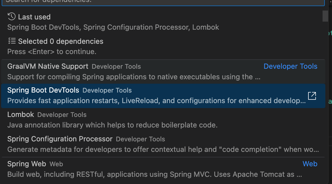
Task: Click the Press Enter to continue hint
Action: pyautogui.click(x=52, y=52)
